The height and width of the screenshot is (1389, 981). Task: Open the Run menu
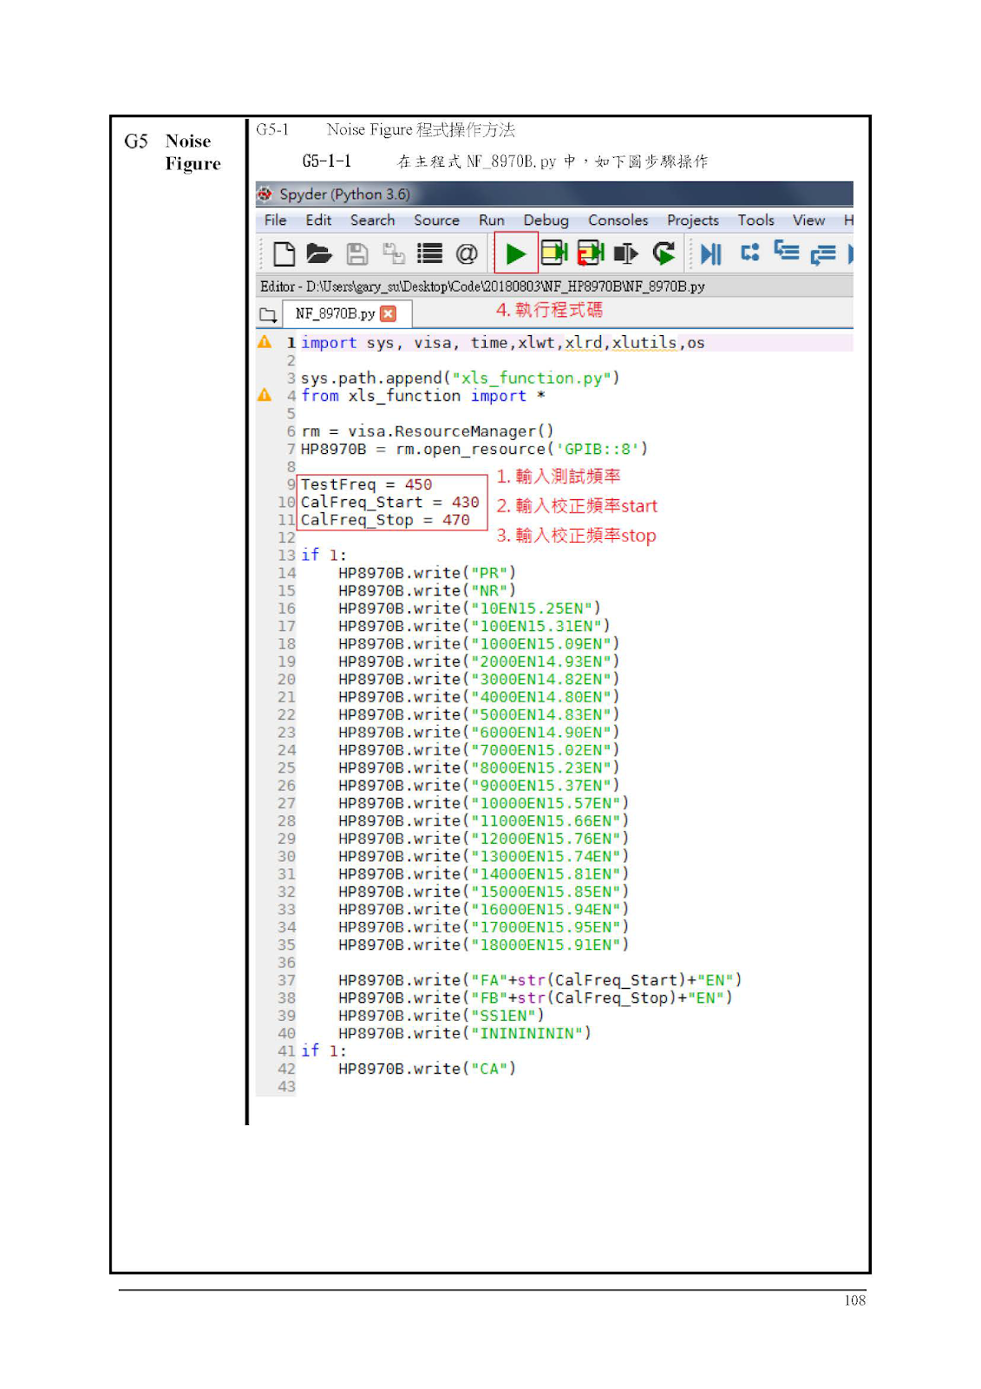pyautogui.click(x=491, y=221)
